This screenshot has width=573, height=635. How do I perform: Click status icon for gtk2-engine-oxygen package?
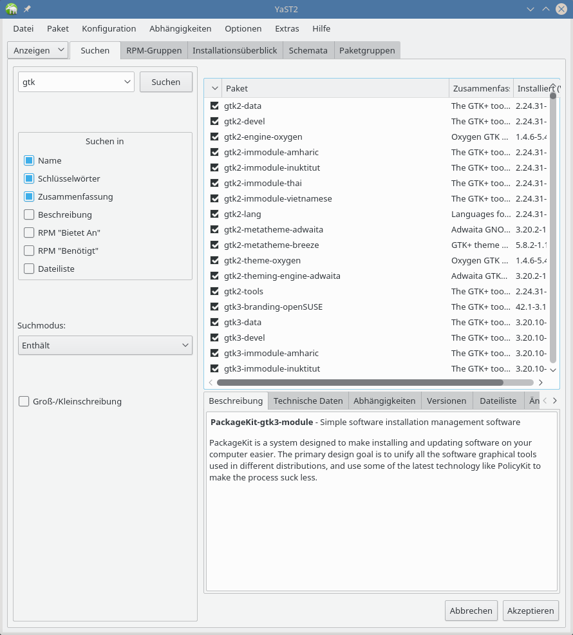pos(214,137)
